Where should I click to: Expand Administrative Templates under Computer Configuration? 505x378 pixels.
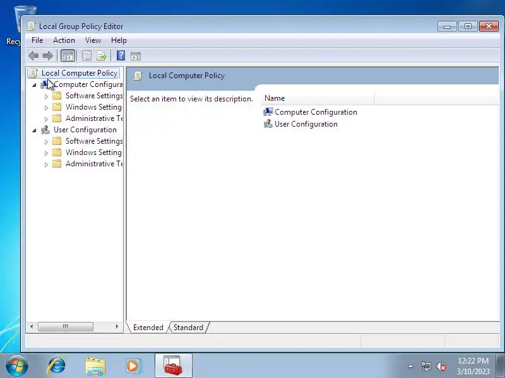pos(46,119)
